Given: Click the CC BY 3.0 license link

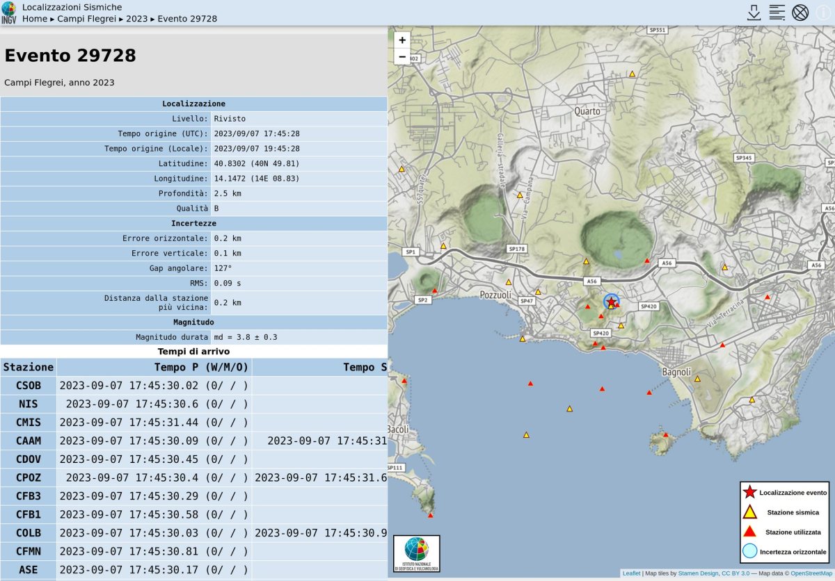Looking at the screenshot, I should click(735, 573).
